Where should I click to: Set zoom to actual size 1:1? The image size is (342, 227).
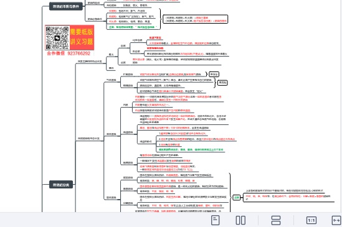(311, 220)
